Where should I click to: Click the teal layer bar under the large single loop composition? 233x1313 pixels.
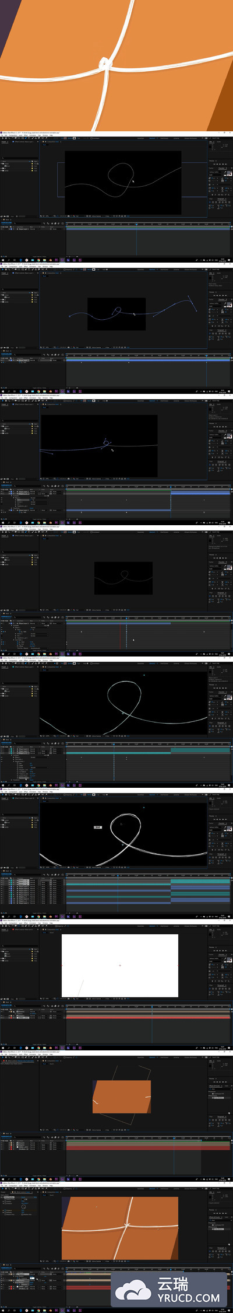point(149,753)
